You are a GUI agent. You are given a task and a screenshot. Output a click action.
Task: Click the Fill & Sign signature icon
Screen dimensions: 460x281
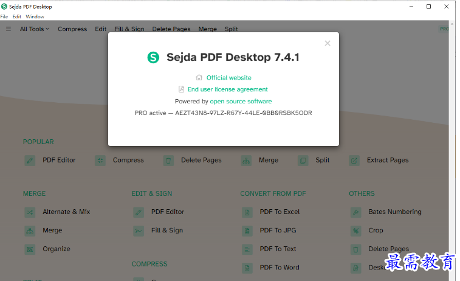(x=139, y=231)
